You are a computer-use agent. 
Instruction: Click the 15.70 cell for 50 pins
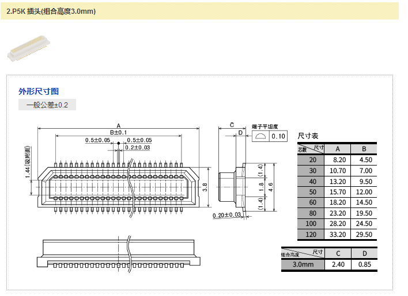coord(337,191)
